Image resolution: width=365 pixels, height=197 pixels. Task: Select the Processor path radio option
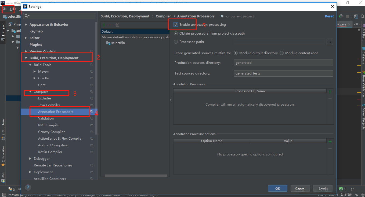tap(176, 42)
